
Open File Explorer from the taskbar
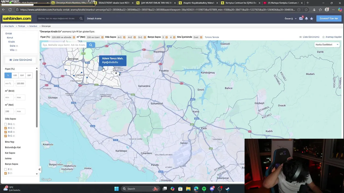click(x=188, y=189)
